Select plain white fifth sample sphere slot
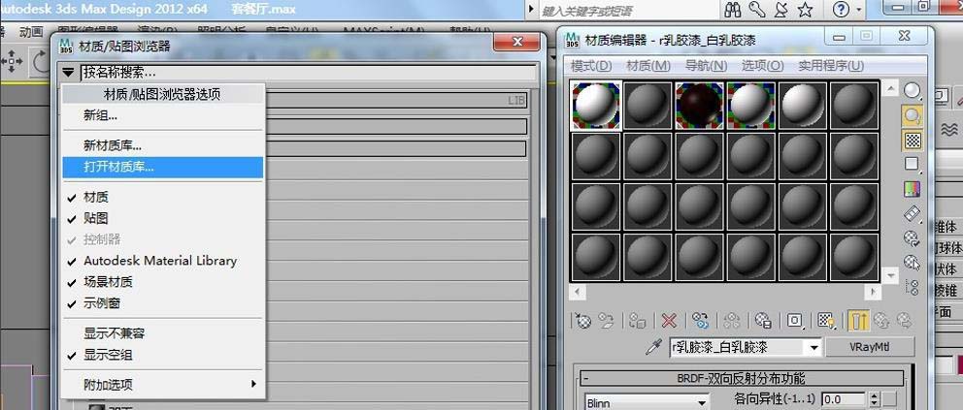This screenshot has width=963, height=410. (802, 106)
